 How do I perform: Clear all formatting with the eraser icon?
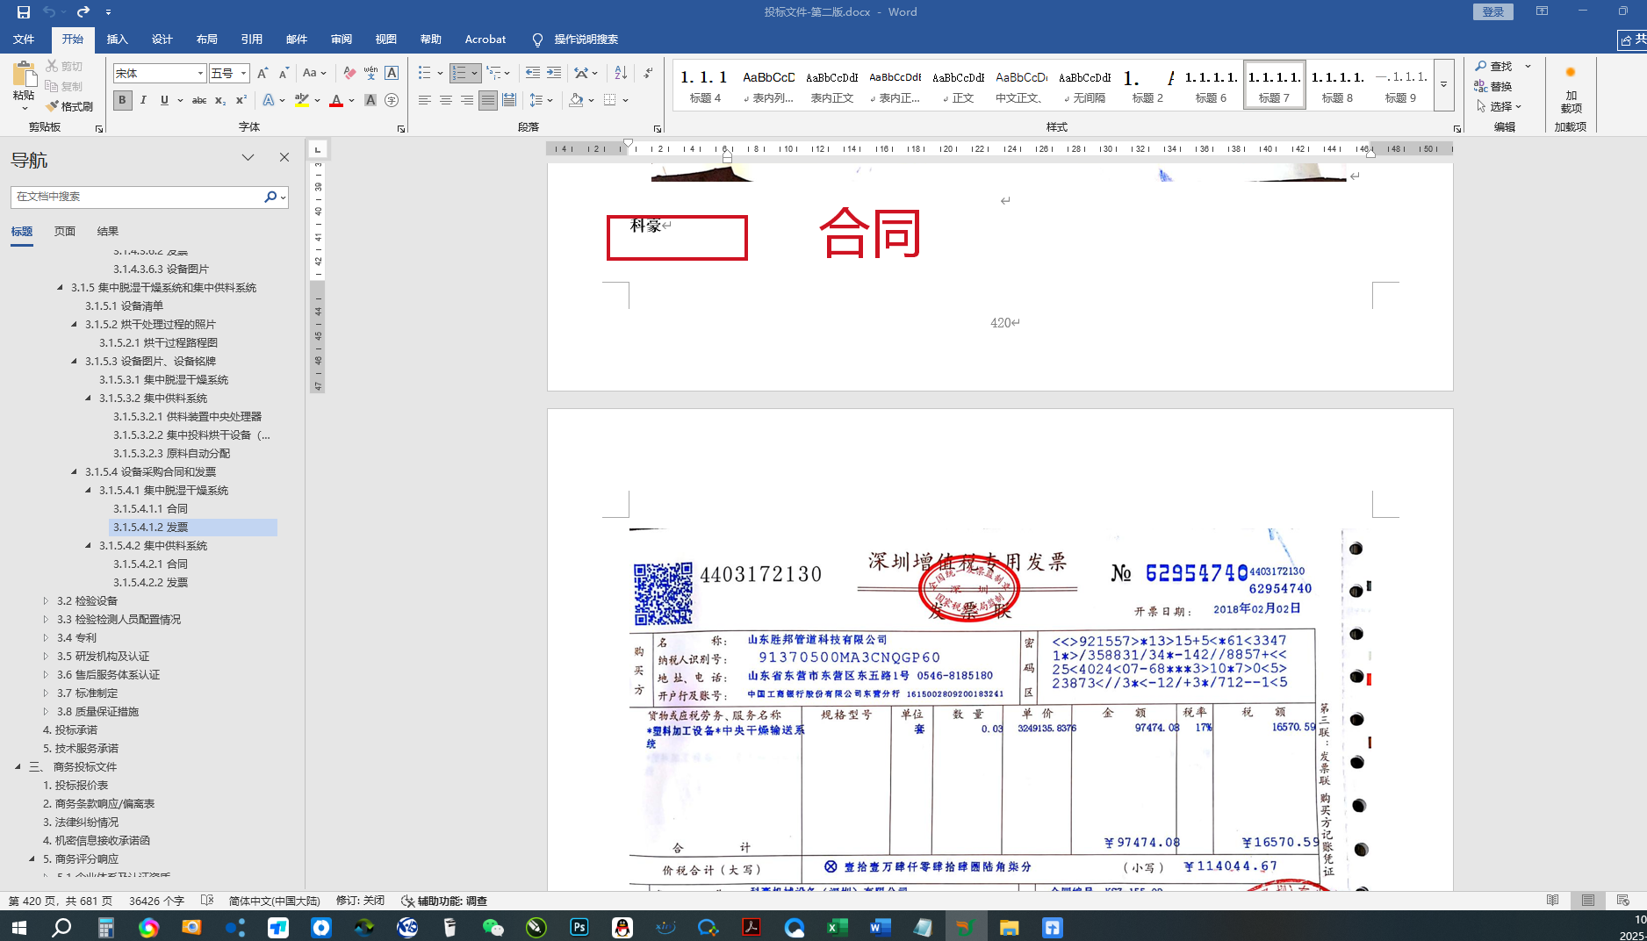tap(349, 74)
